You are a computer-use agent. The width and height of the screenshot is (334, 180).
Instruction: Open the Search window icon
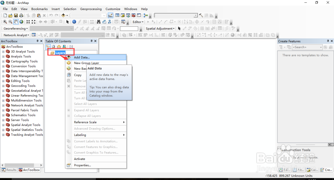(128, 15)
